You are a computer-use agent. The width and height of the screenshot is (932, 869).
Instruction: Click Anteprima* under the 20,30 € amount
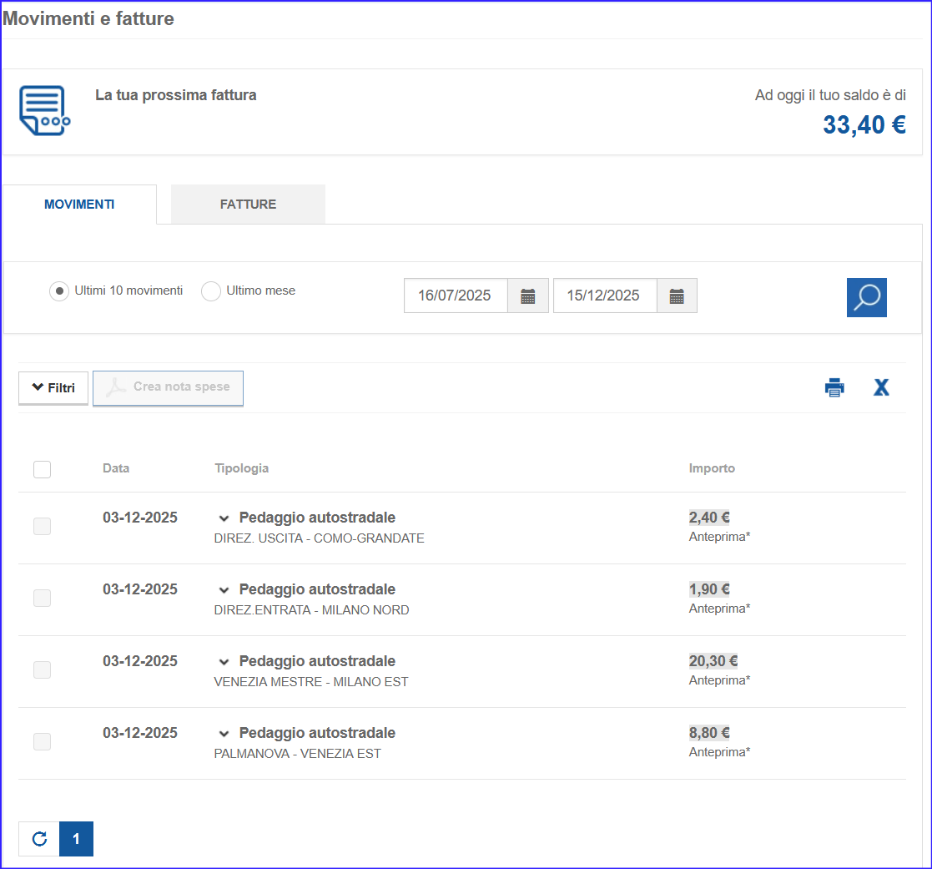point(719,680)
